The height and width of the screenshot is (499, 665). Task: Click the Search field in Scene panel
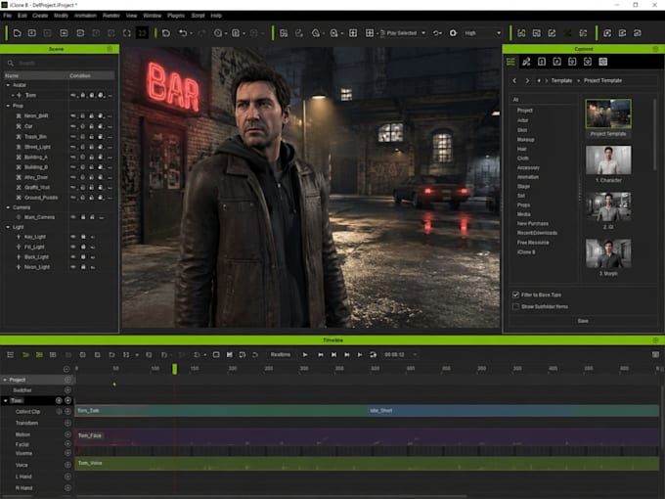click(60, 64)
